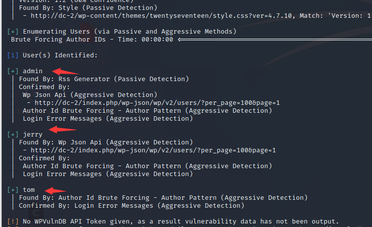Click the [+] marker before Enumerating Users
Screen dimensions: 372x227
pyautogui.click(x=13, y=32)
